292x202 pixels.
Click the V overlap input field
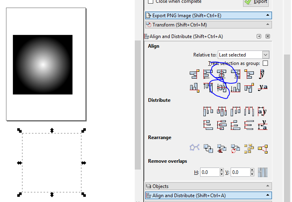(x=240, y=172)
